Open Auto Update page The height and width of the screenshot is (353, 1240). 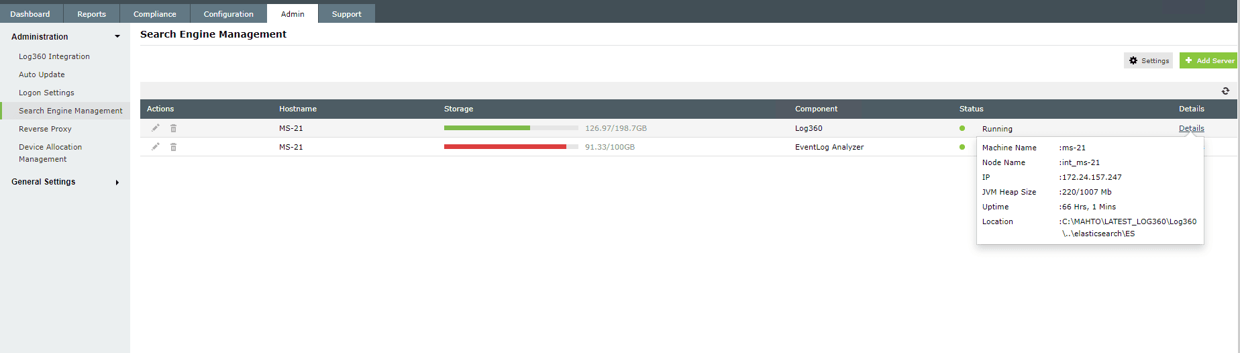pos(42,74)
